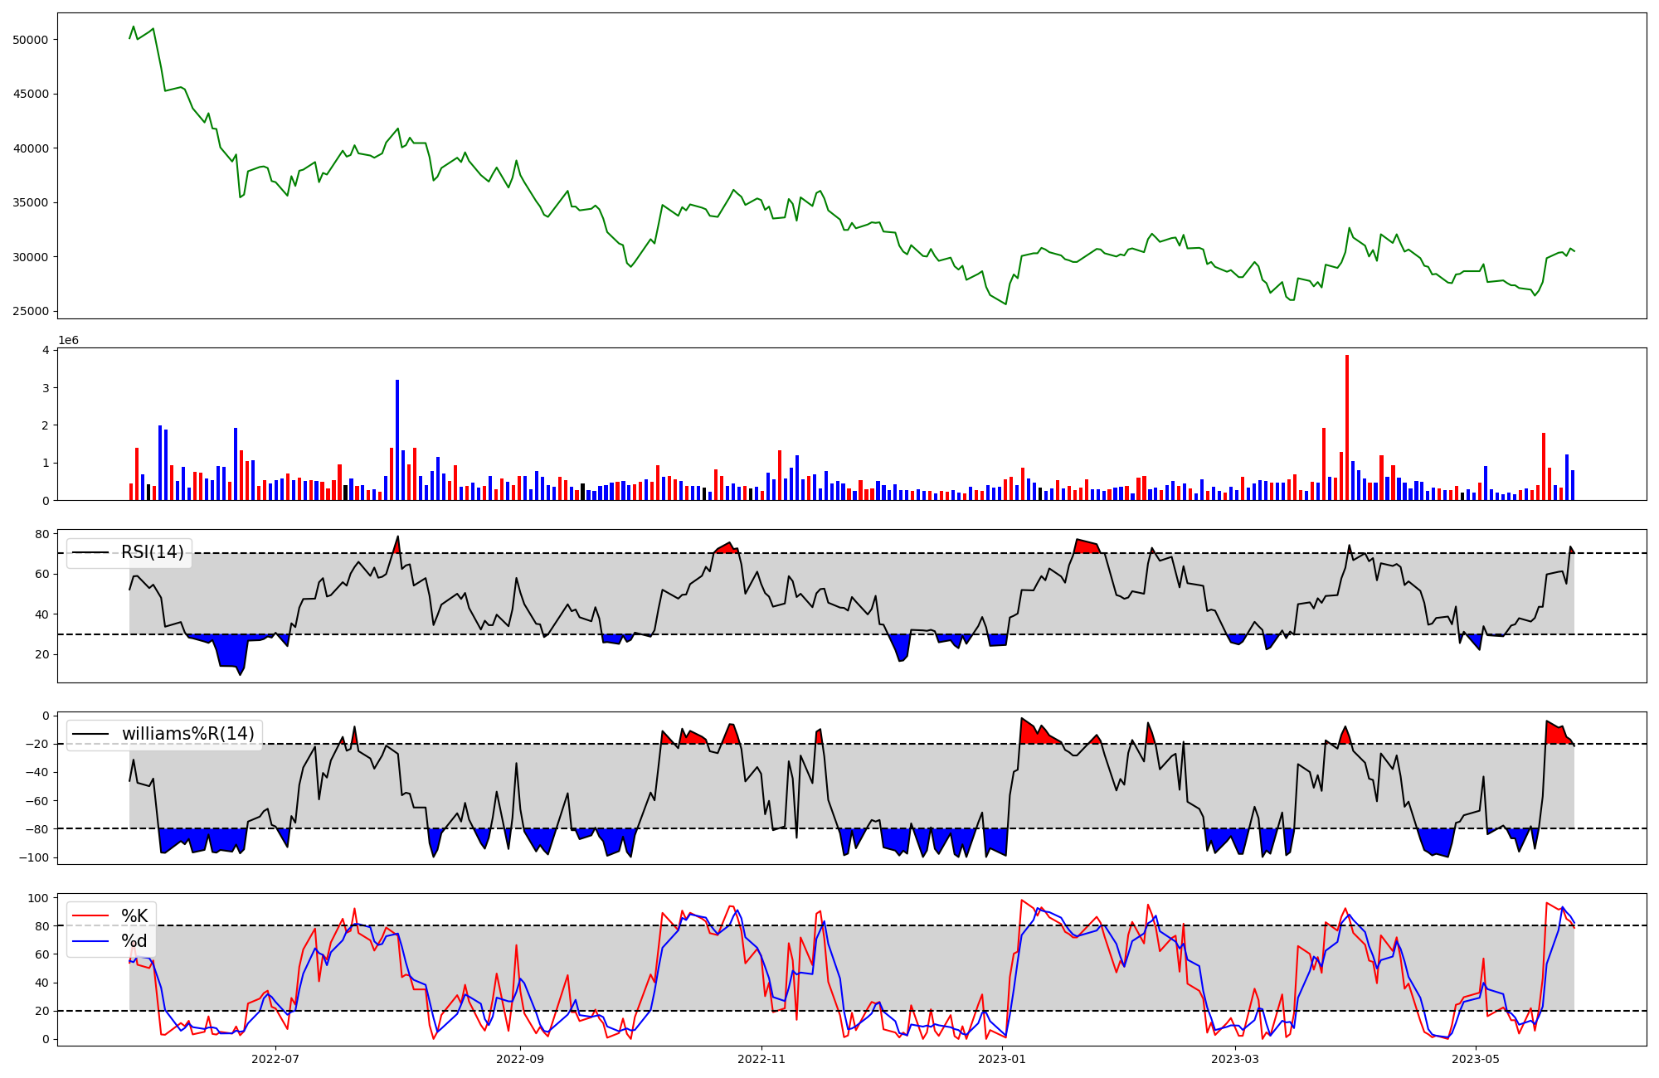Click the williams%R(14) legend label
This screenshot has width=1659, height=1078.
188,735
